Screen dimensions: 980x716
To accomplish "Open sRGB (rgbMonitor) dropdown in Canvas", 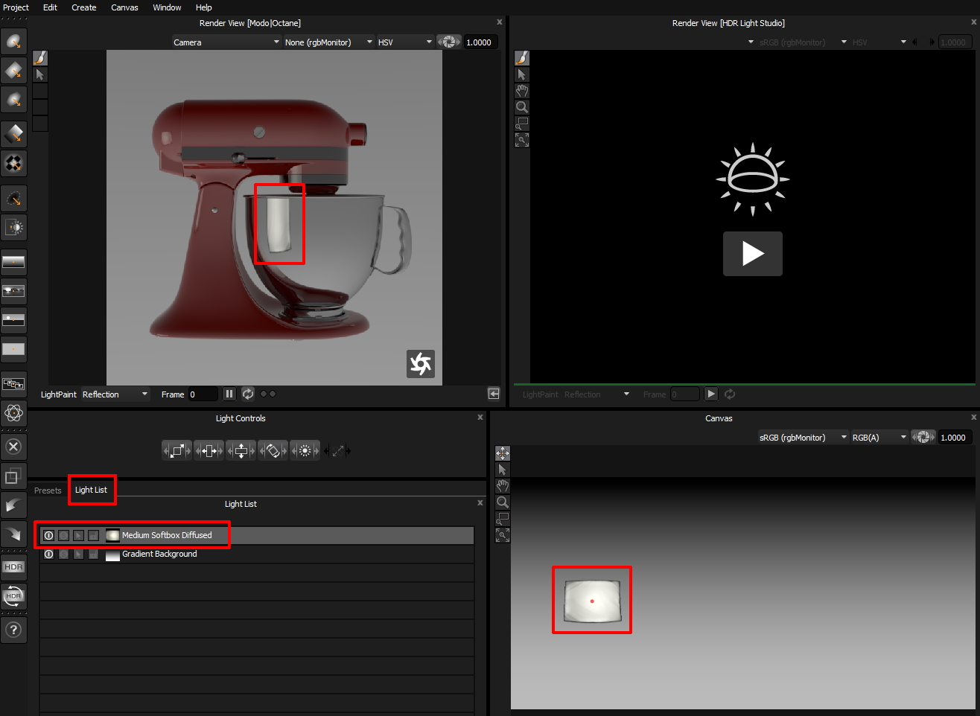I will coord(803,438).
